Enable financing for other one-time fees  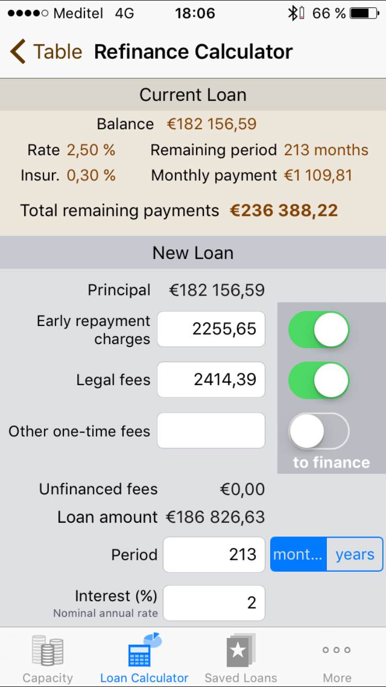pos(319,431)
